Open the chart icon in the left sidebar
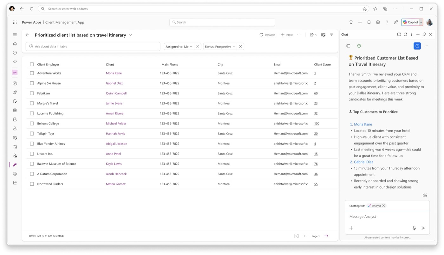The height and width of the screenshot is (255, 444). 15,183
